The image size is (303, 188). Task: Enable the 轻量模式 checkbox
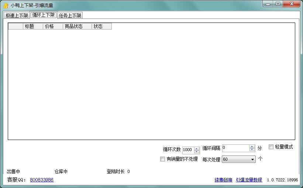tap(271, 147)
